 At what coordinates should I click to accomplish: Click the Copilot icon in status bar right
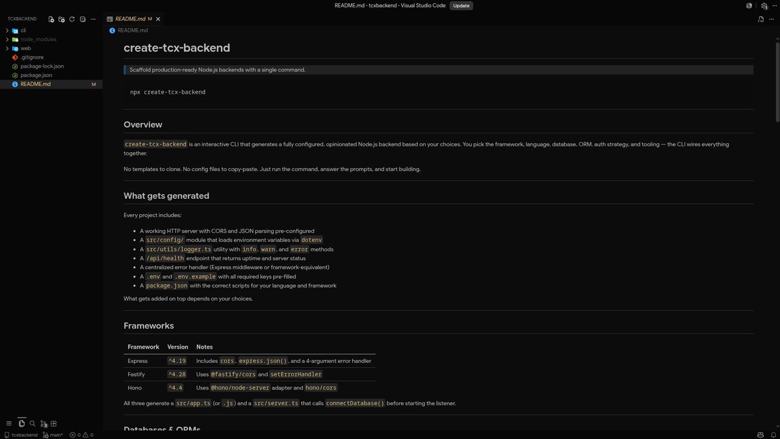[x=760, y=434]
